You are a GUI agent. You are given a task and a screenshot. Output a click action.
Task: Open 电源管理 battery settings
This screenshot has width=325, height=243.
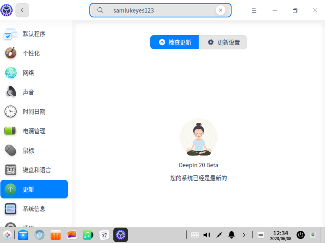34,131
